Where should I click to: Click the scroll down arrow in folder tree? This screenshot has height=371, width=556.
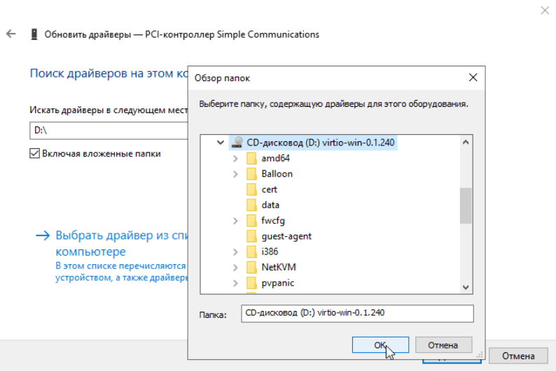[x=466, y=287]
